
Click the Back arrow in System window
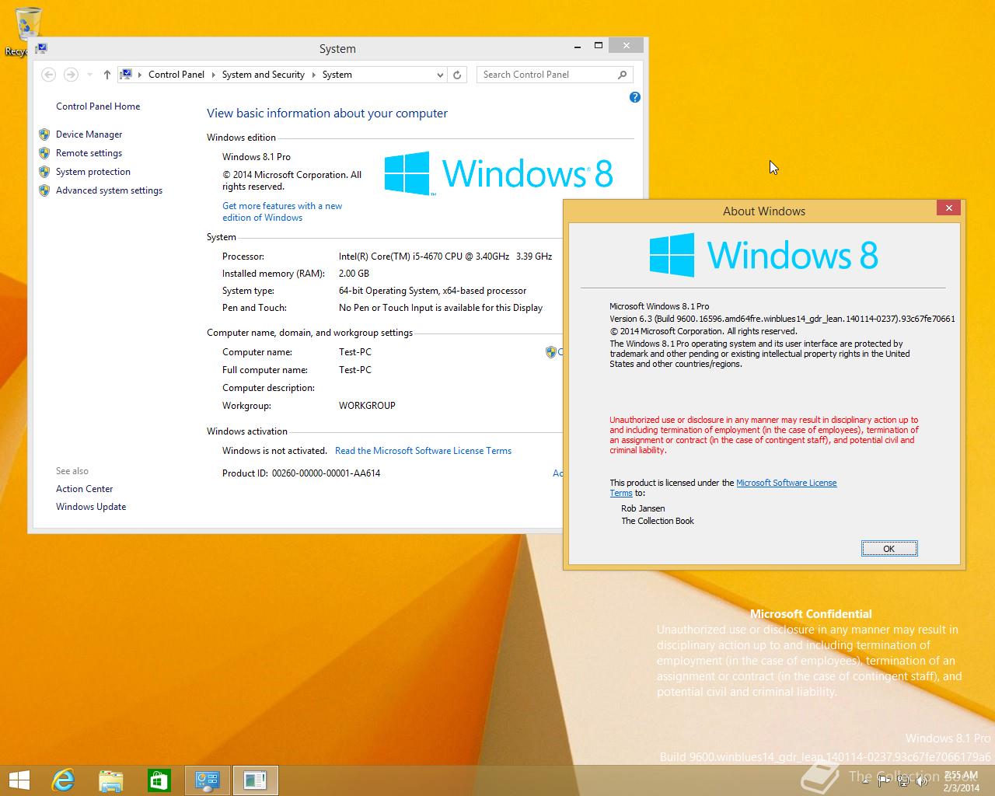point(48,75)
